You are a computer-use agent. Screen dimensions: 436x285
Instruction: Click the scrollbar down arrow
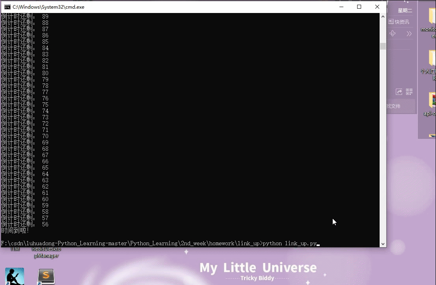pyautogui.click(x=383, y=243)
